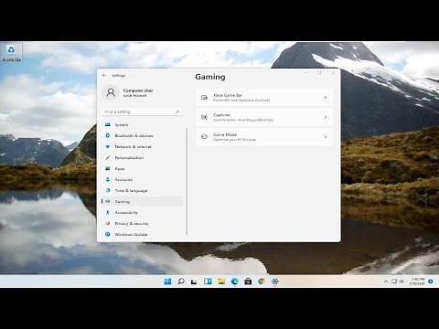Click the sidebar vertical scrollbar
The image size is (439, 329).
187,182
